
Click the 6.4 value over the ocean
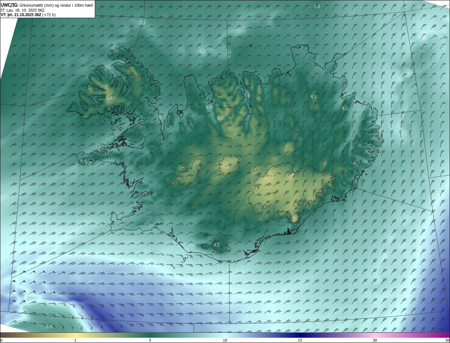[49, 327]
